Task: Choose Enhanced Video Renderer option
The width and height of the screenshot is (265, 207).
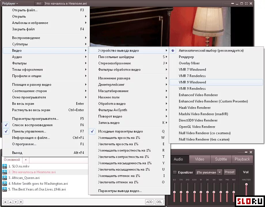Action: 216,95
